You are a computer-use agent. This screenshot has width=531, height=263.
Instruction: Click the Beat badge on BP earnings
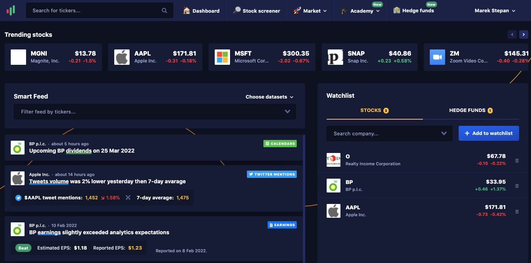coord(23,248)
